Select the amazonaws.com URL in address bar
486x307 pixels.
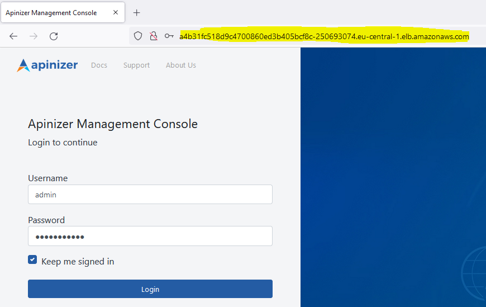click(x=324, y=36)
